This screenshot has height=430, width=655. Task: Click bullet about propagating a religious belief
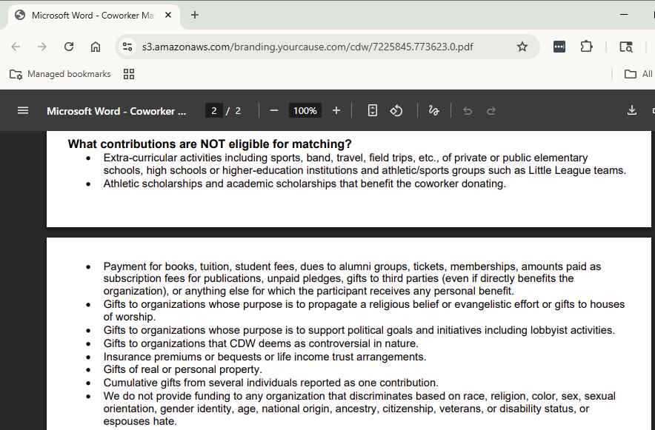point(364,310)
